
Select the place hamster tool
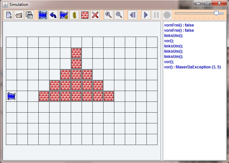[x=43, y=15]
